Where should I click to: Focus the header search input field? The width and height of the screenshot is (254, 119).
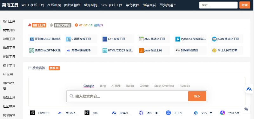click(x=218, y=5)
